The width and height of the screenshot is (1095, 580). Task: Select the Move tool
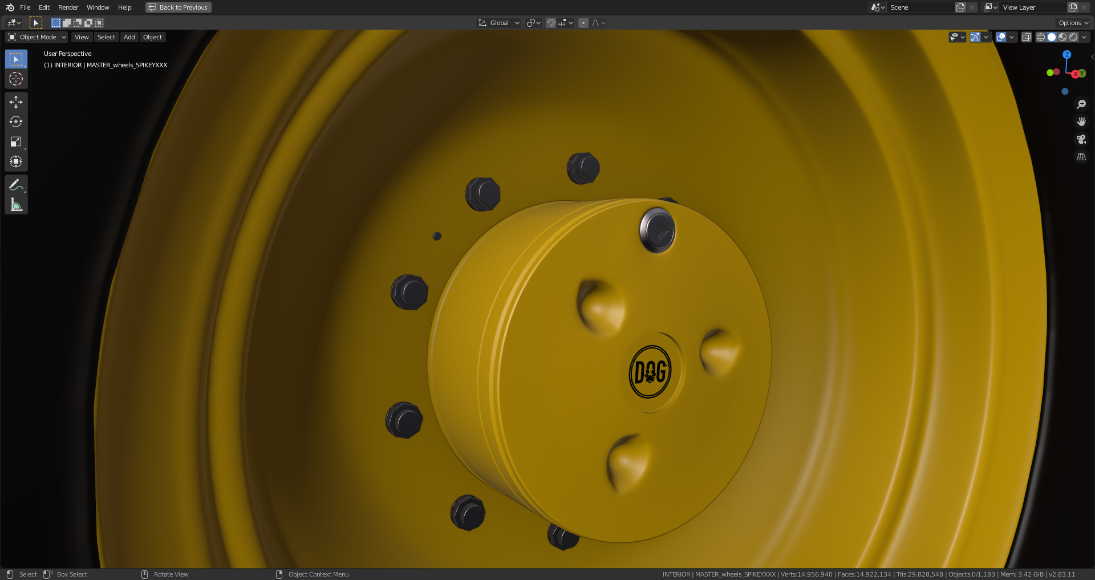(16, 102)
